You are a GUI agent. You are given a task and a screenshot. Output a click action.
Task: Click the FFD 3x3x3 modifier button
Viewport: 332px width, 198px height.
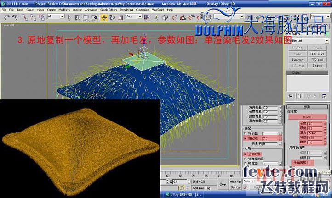click(317, 54)
